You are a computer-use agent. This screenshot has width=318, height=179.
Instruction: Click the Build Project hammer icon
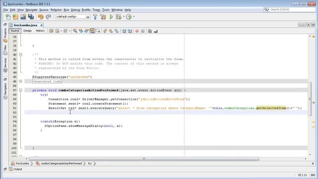coord(95,17)
